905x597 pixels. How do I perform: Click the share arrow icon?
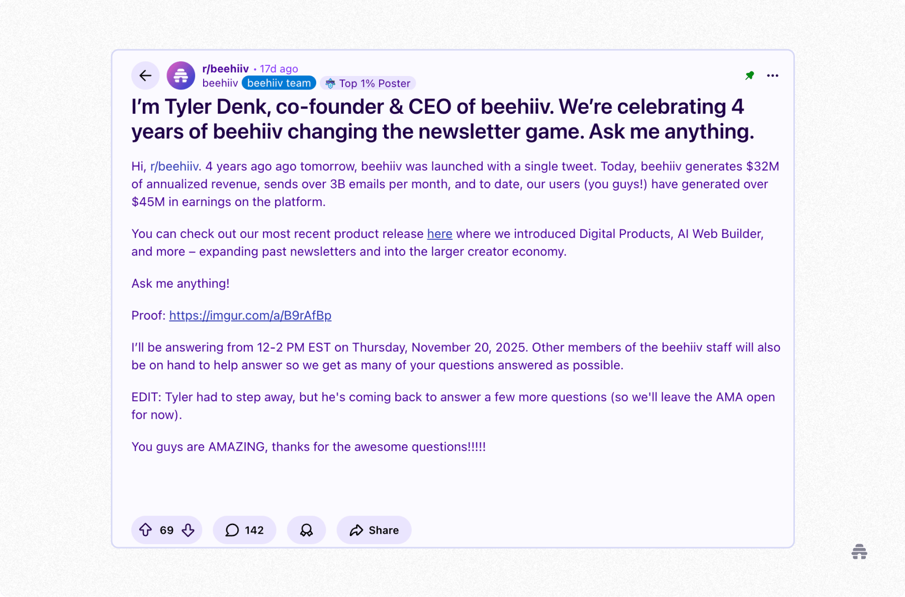(x=357, y=530)
